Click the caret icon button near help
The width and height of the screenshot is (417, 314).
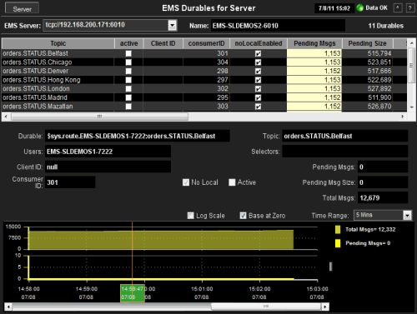(x=398, y=8)
